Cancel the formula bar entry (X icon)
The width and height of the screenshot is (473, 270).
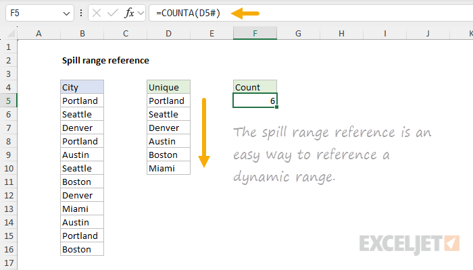[x=97, y=13]
